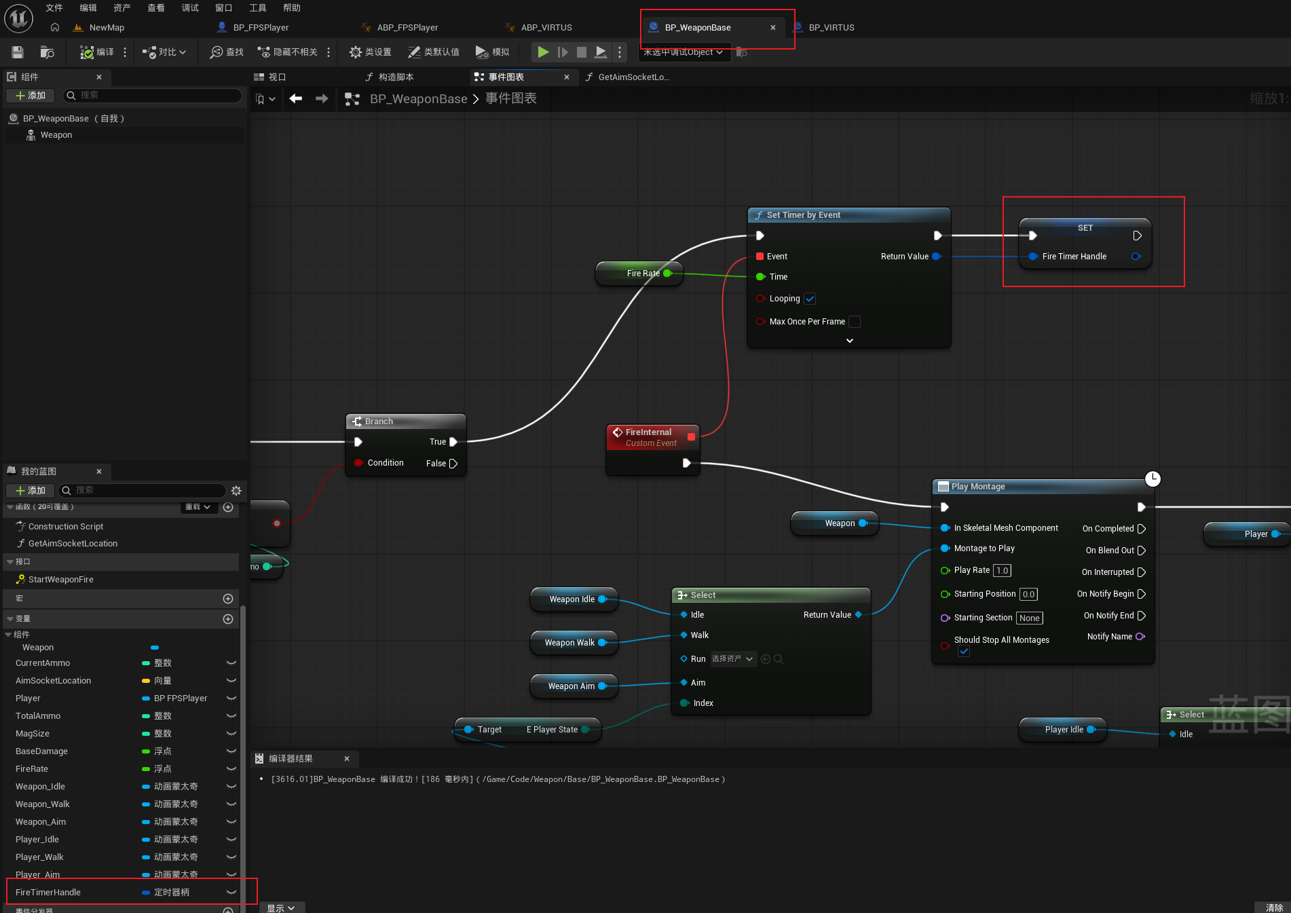Collapse the 接口 section
Viewport: 1291px width, 913px height.
tap(10, 562)
